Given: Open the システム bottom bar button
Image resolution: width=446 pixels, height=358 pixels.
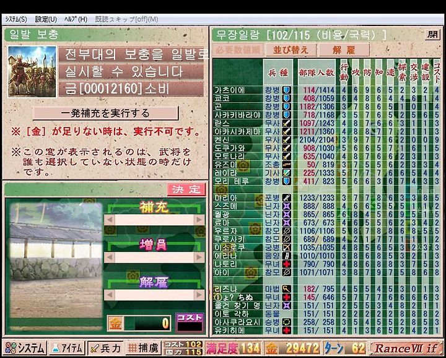Looking at the screenshot, I should coord(25,348).
